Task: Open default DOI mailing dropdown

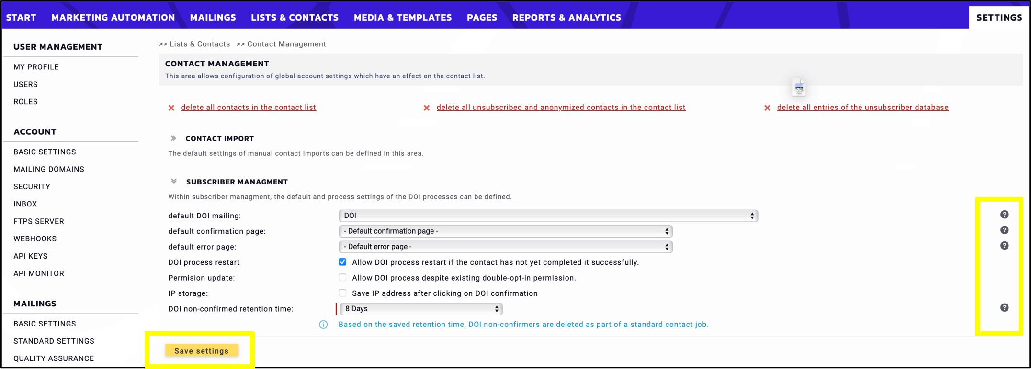Action: click(x=548, y=216)
